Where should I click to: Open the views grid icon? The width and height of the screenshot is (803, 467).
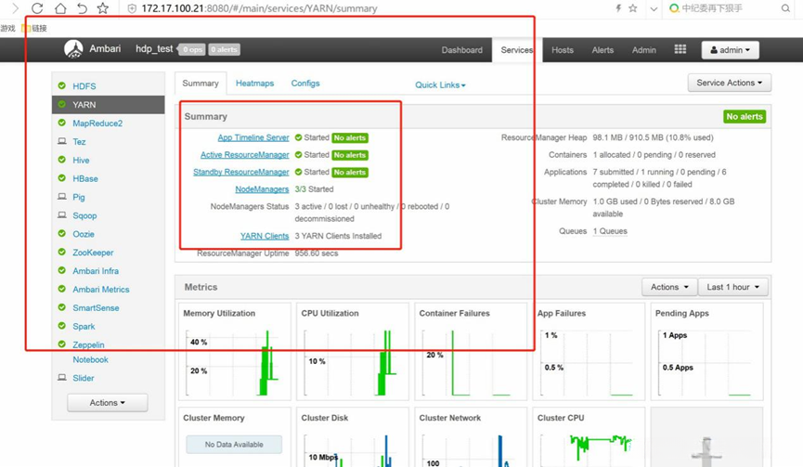(680, 49)
